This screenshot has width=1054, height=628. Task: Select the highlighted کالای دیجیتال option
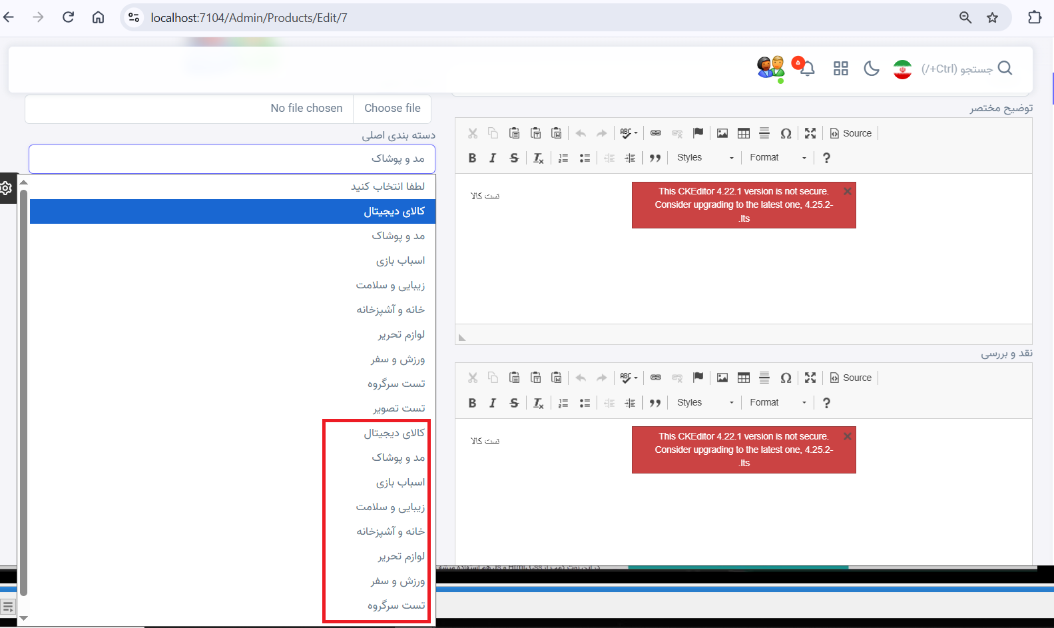(x=232, y=211)
